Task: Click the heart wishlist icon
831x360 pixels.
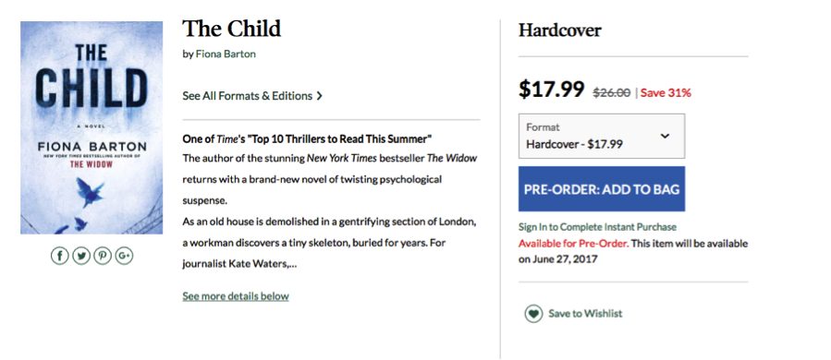Action: point(533,314)
